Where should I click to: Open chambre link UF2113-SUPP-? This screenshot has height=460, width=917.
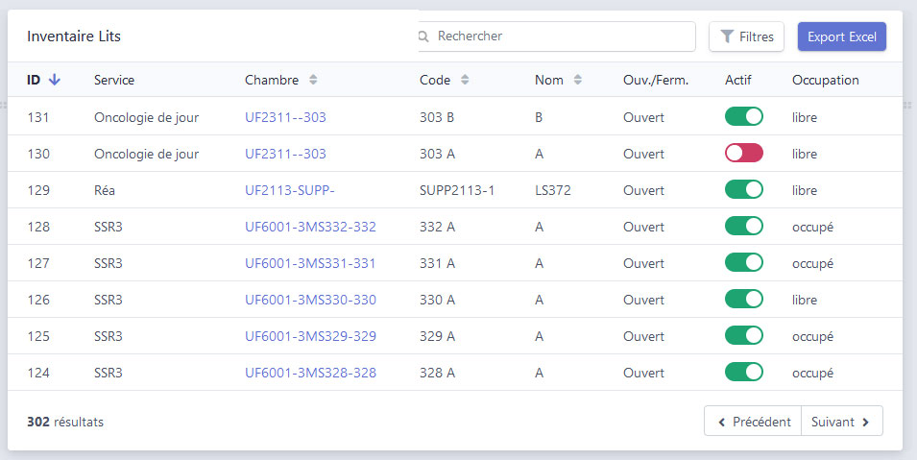click(289, 190)
